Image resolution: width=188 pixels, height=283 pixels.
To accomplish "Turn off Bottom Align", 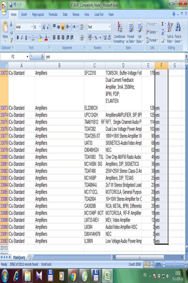I will point(63,27).
